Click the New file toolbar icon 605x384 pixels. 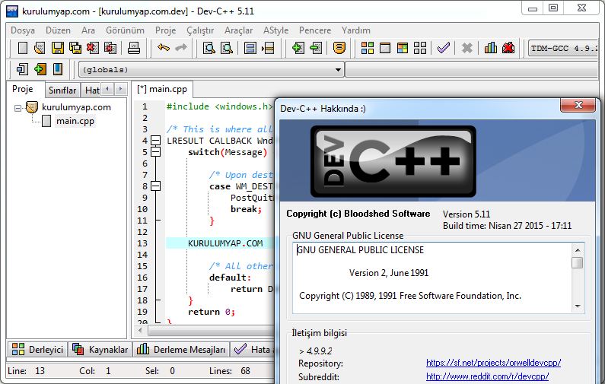[23, 48]
